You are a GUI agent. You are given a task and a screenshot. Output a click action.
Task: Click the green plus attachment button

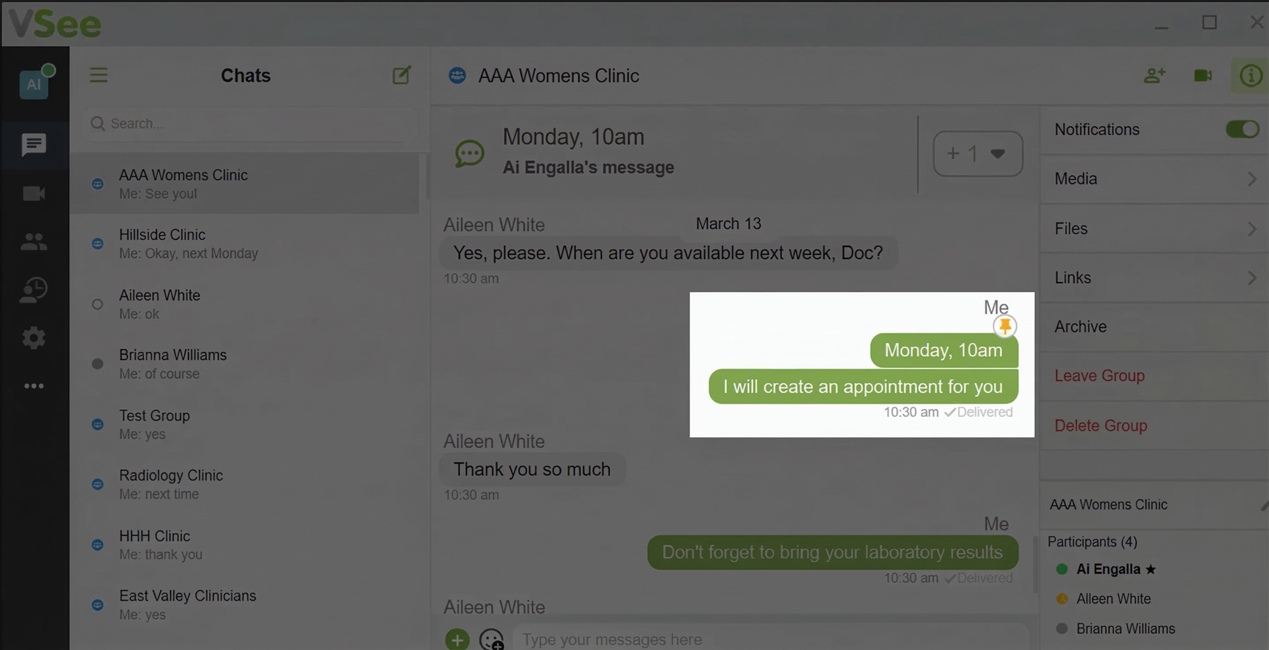click(457, 639)
